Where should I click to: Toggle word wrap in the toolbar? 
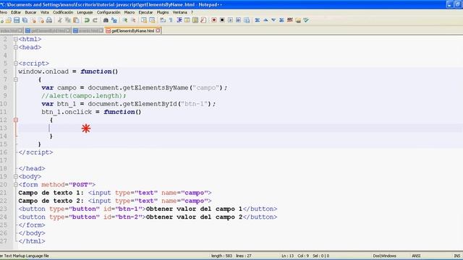point(163,20)
